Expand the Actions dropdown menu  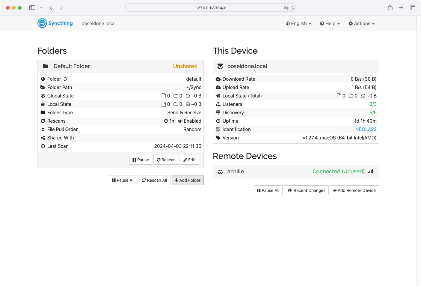[x=361, y=24]
